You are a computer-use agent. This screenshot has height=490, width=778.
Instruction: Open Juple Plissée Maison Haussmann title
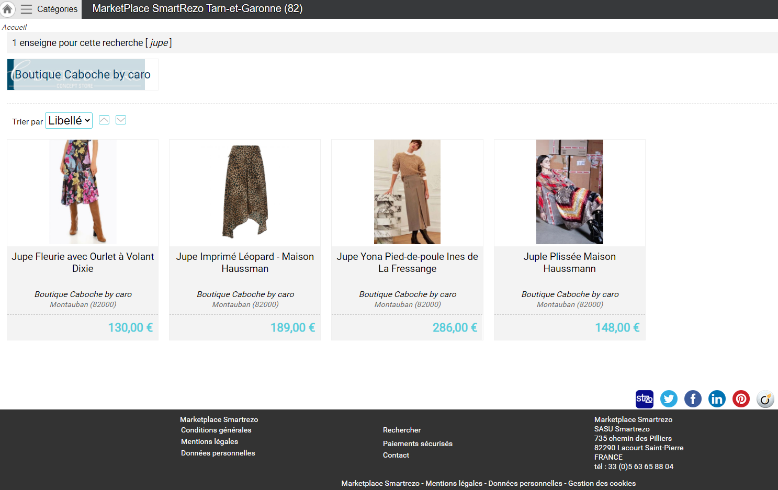point(569,263)
